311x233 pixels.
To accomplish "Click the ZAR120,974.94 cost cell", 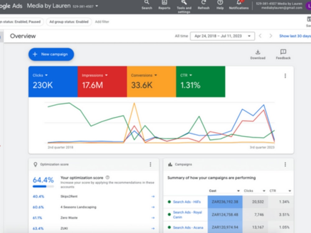I will (x=225, y=227).
